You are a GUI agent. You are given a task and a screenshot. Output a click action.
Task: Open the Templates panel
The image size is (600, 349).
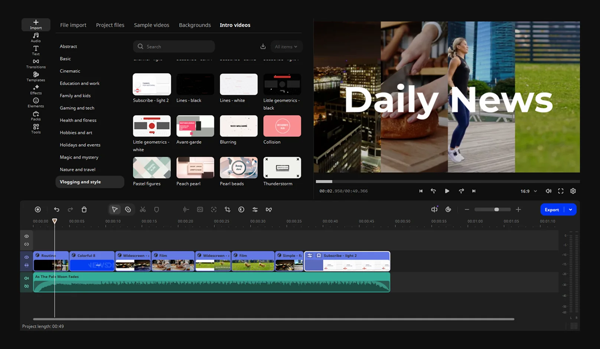pos(36,76)
